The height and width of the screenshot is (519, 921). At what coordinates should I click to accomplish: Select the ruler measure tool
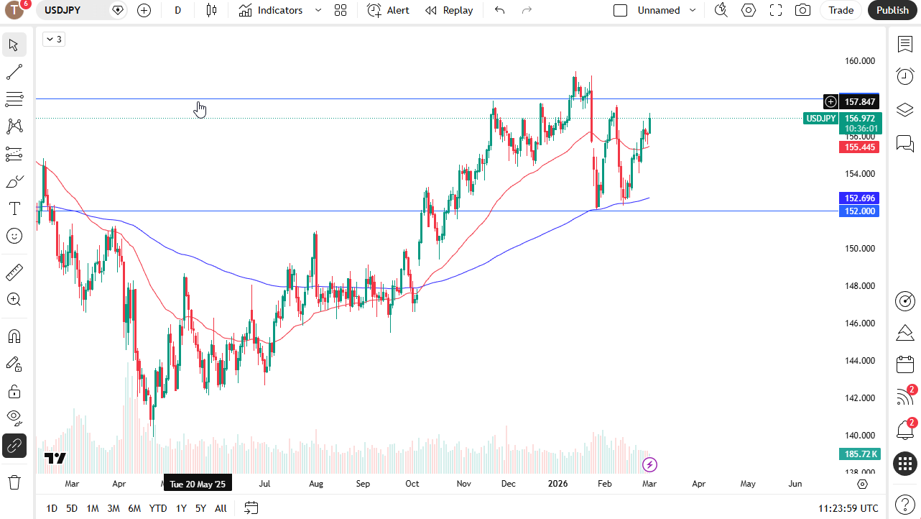point(14,272)
